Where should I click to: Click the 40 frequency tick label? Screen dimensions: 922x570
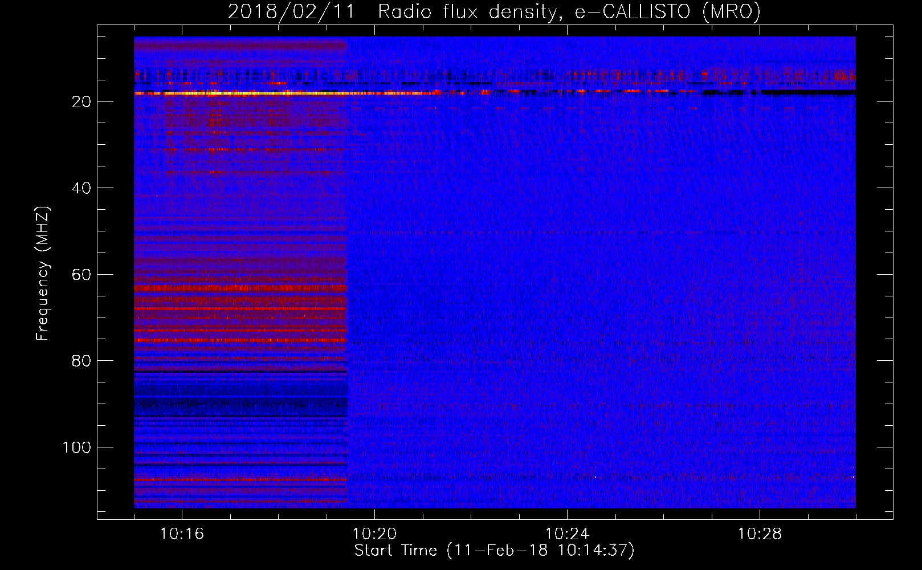click(81, 189)
